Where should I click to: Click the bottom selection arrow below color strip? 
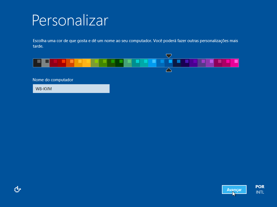coord(169,70)
